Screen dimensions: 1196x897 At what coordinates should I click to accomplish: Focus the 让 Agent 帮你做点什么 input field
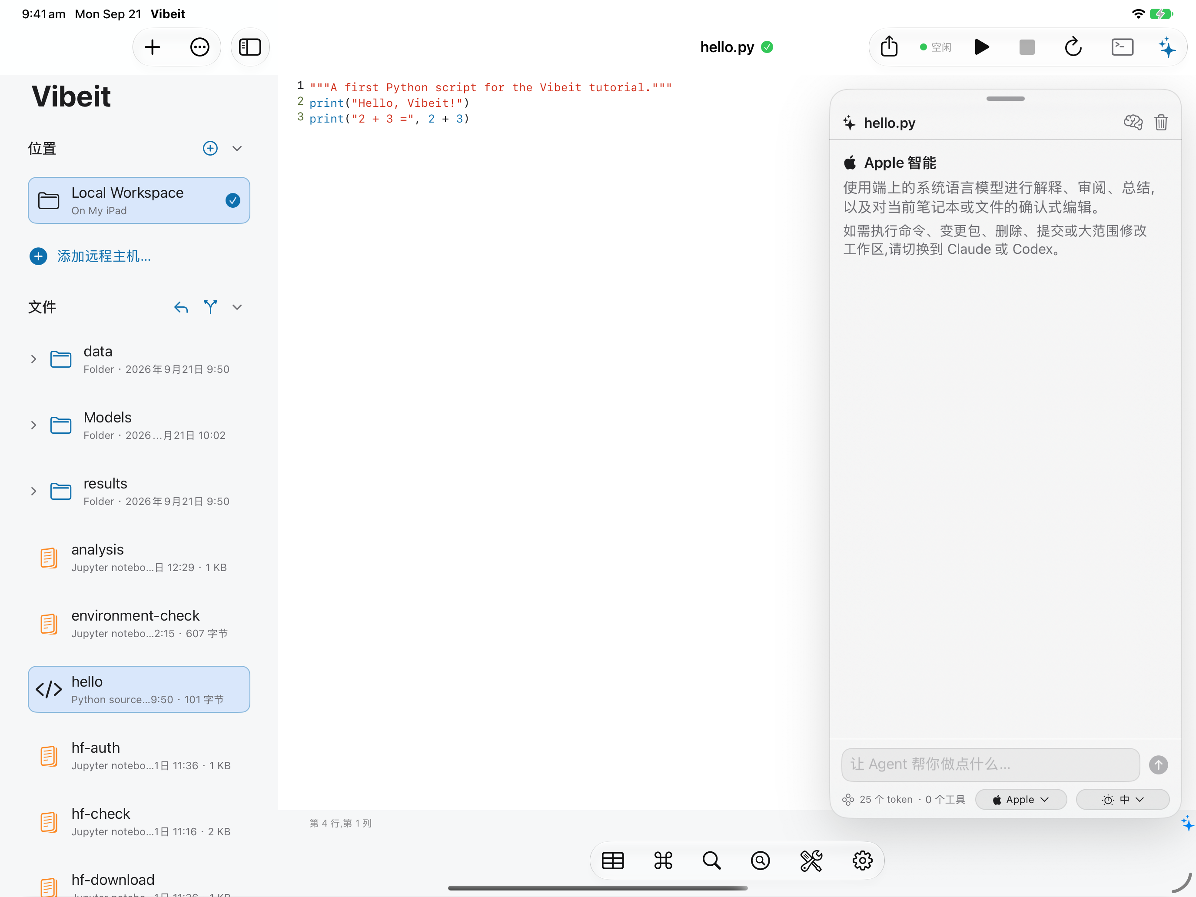pyautogui.click(x=990, y=764)
